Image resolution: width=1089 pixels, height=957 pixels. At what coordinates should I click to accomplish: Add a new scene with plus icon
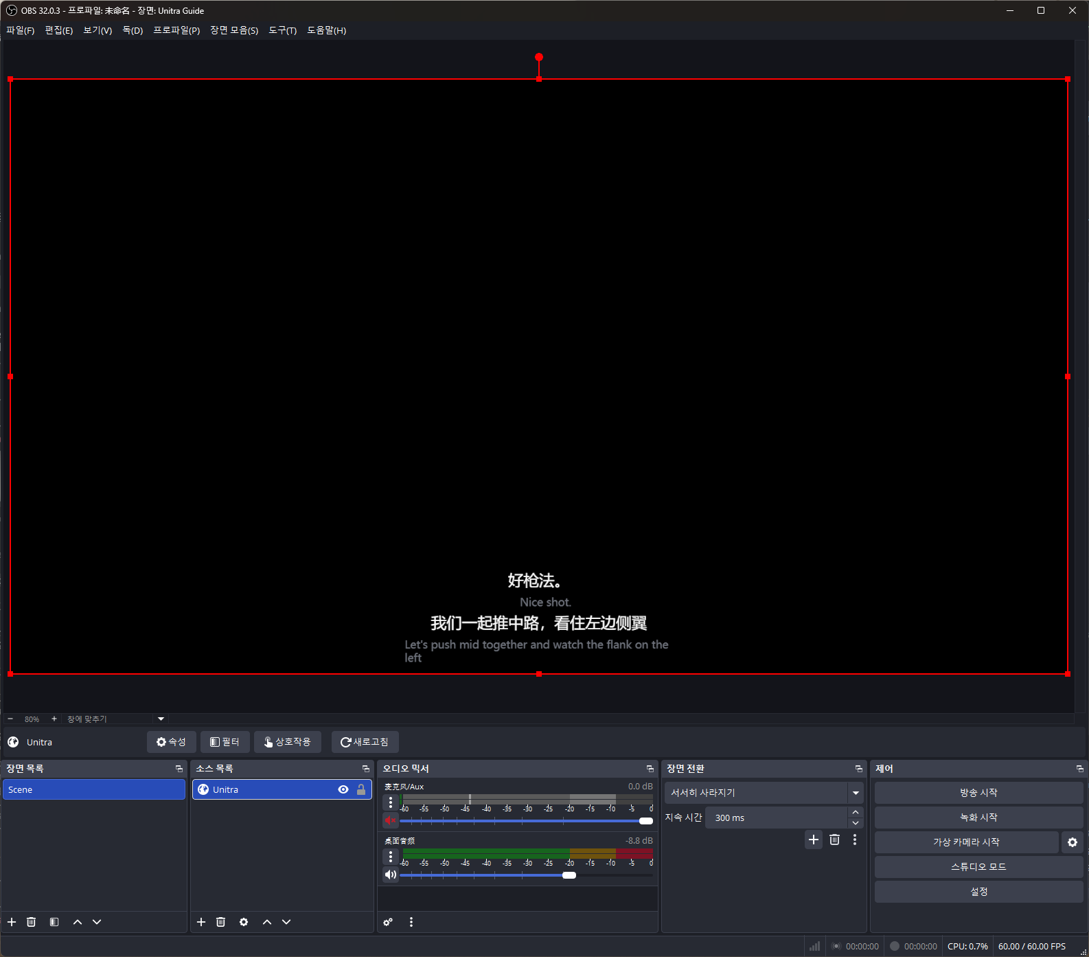coord(12,922)
